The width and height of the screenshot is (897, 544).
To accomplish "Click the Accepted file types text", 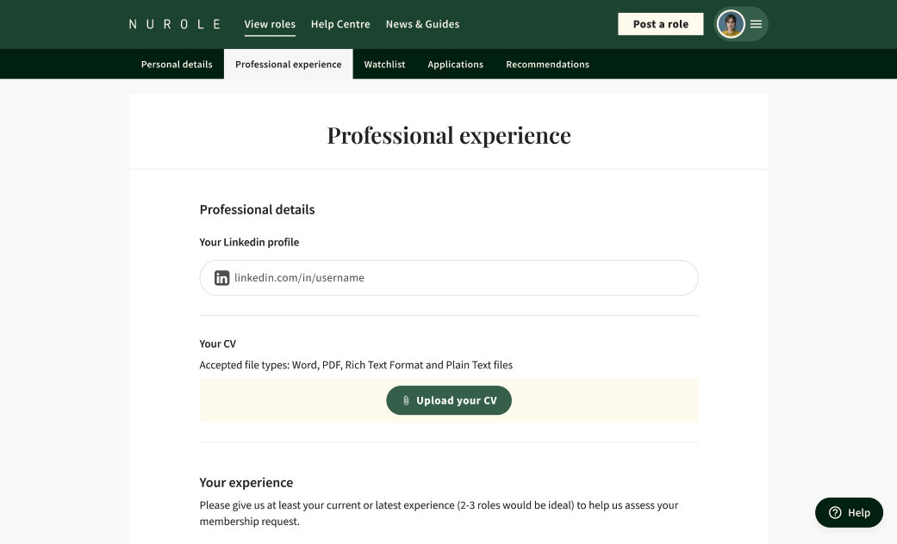I will (x=356, y=365).
